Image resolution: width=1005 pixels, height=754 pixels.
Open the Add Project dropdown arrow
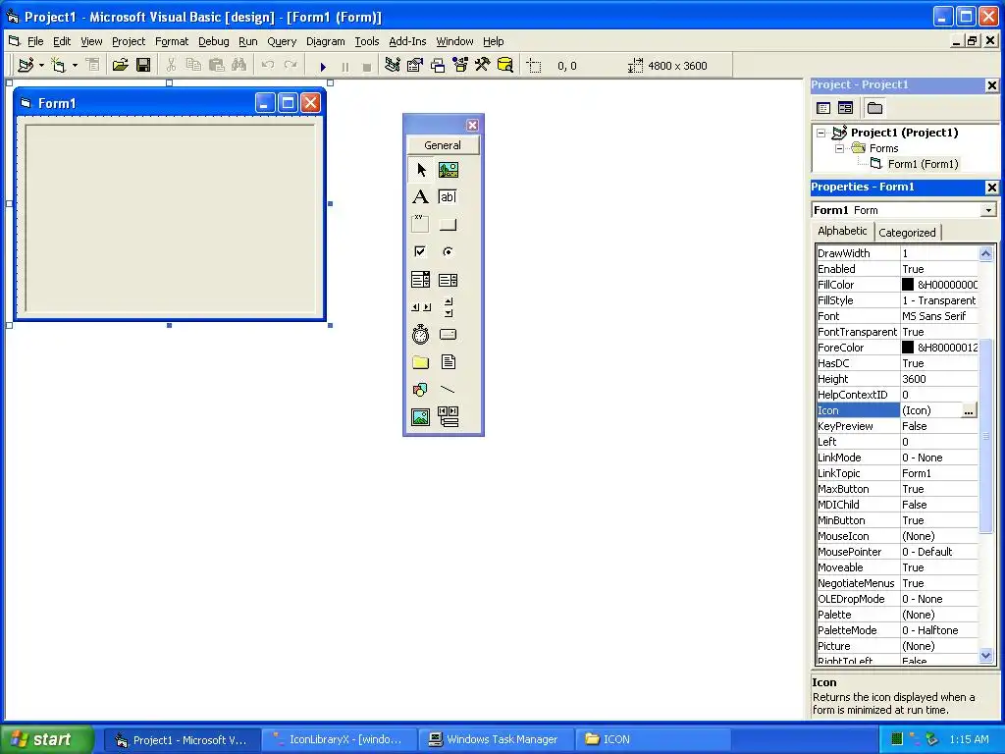click(41, 65)
